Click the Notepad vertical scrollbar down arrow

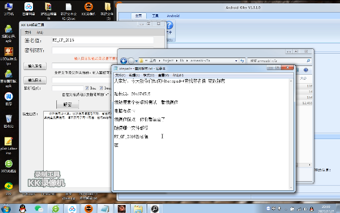pos(291,188)
